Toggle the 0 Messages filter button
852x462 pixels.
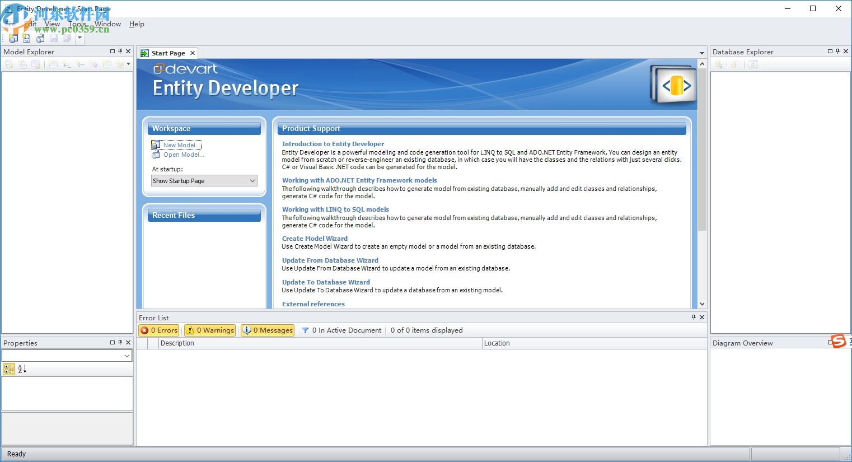(268, 330)
